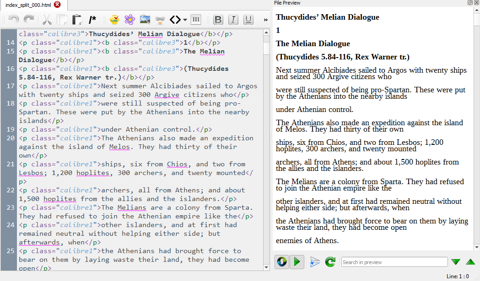480x281 pixels.
Task: Undo the last edit in toolbar
Action: coord(14,20)
